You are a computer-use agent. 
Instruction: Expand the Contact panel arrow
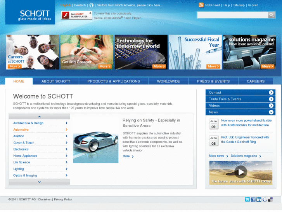[271, 93]
